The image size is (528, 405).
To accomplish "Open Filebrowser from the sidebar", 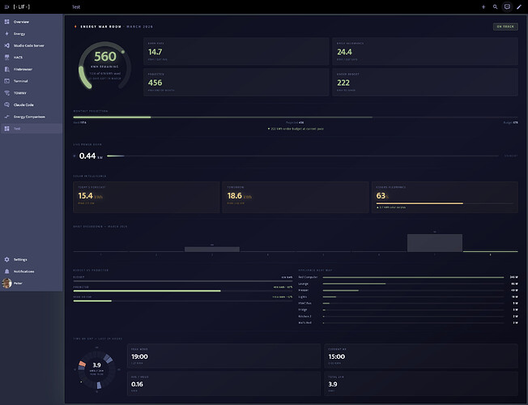I will click(x=32, y=69).
